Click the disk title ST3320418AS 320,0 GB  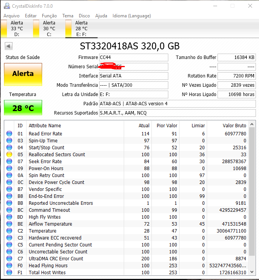tap(129, 46)
